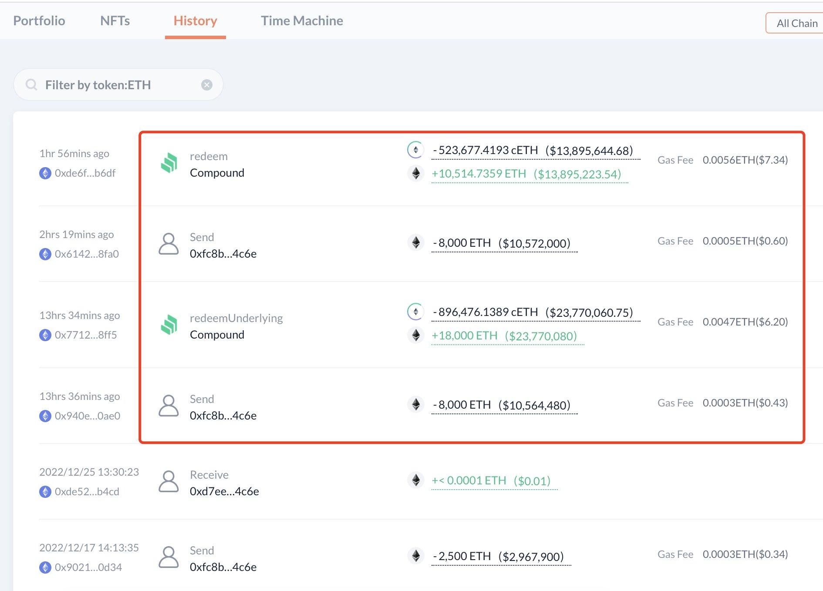Click the search magnifier icon
Screen dimensions: 823x591
point(31,84)
